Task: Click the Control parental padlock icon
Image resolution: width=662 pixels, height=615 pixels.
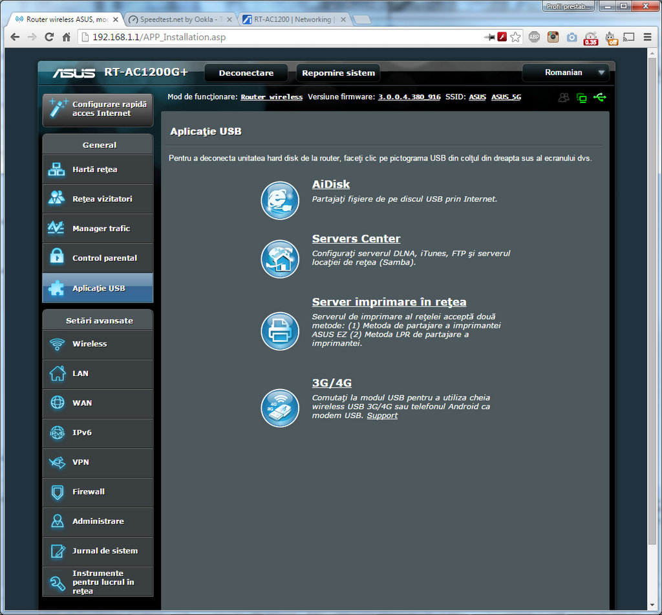Action: 57,256
